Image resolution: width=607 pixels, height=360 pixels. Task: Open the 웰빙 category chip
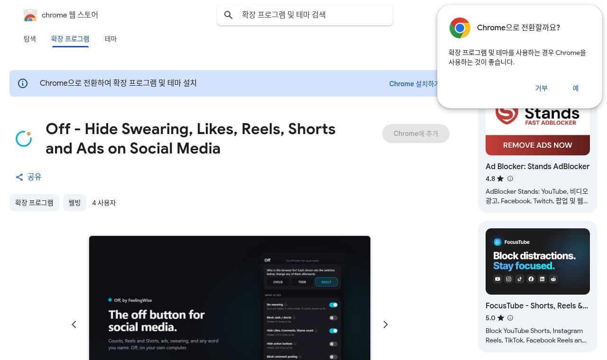[x=74, y=203]
